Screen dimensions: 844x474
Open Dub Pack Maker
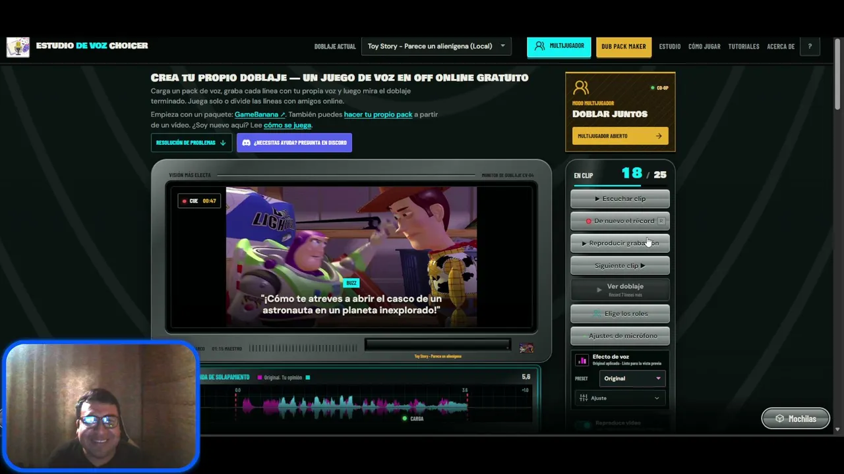pyautogui.click(x=624, y=46)
